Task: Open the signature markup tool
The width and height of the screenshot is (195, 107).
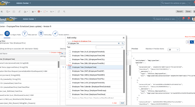Action: click(x=26, y=12)
